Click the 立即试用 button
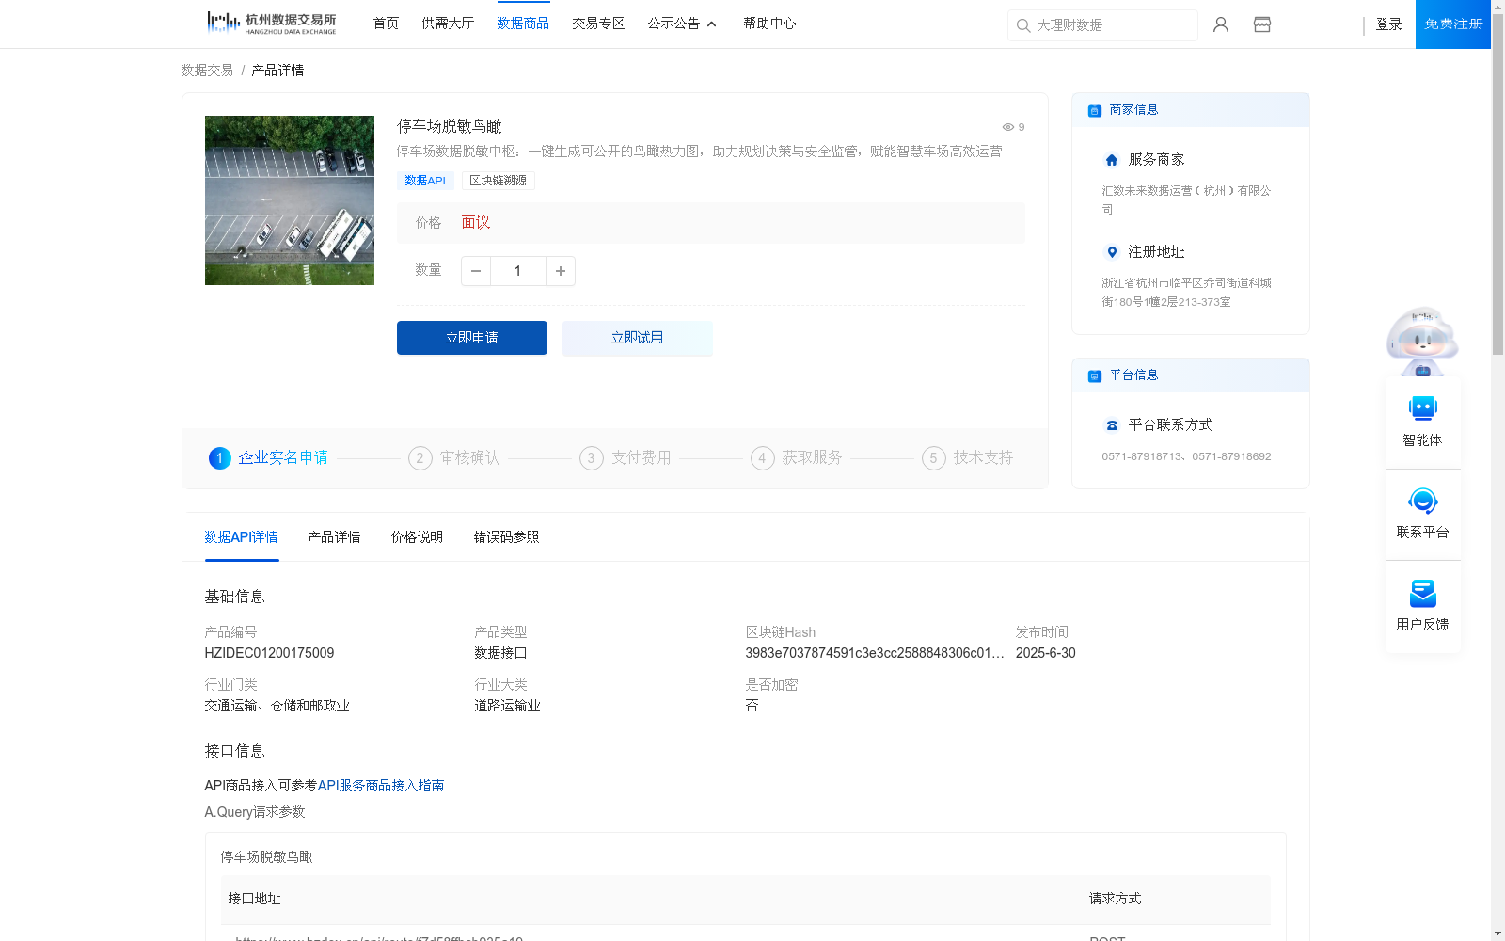Image resolution: width=1505 pixels, height=941 pixels. coord(638,338)
